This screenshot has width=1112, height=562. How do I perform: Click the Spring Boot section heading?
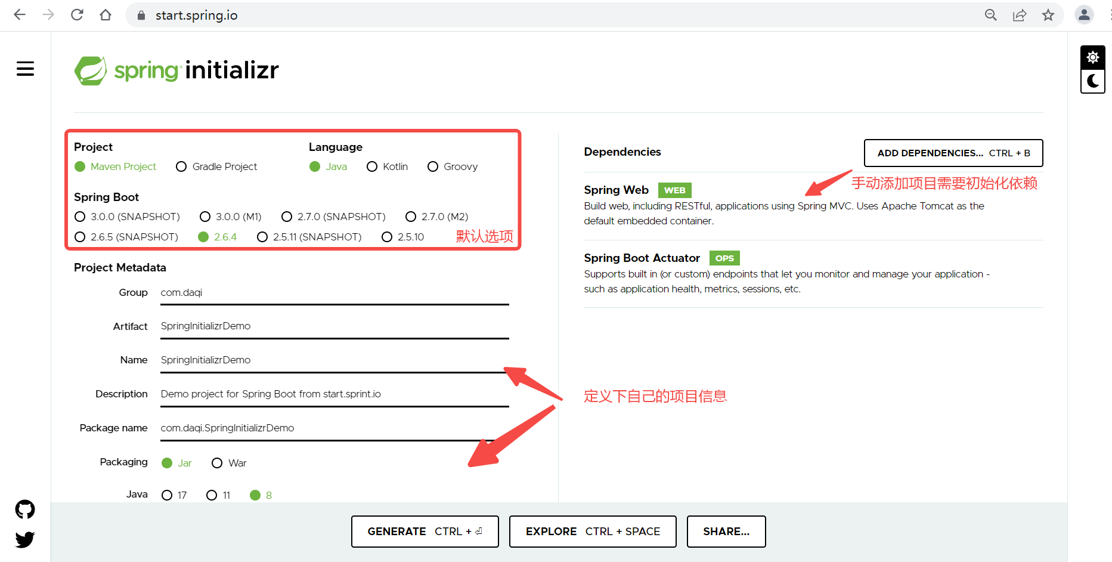pos(106,197)
